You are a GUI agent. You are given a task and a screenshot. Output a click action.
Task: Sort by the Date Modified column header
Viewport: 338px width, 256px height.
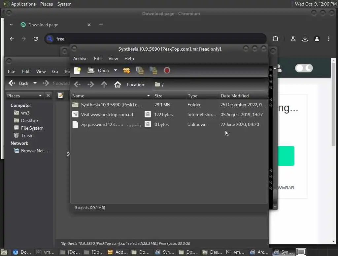point(243,96)
